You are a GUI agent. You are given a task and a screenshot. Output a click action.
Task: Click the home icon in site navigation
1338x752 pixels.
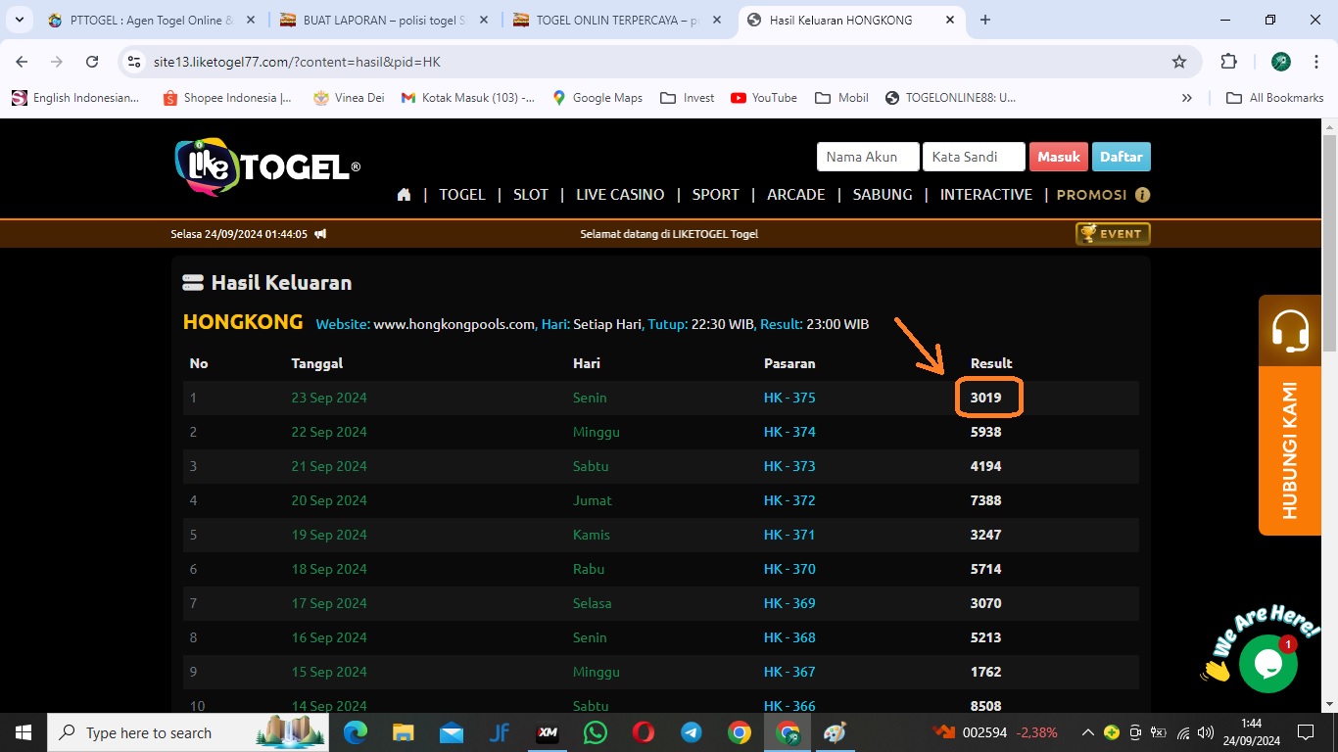point(404,195)
